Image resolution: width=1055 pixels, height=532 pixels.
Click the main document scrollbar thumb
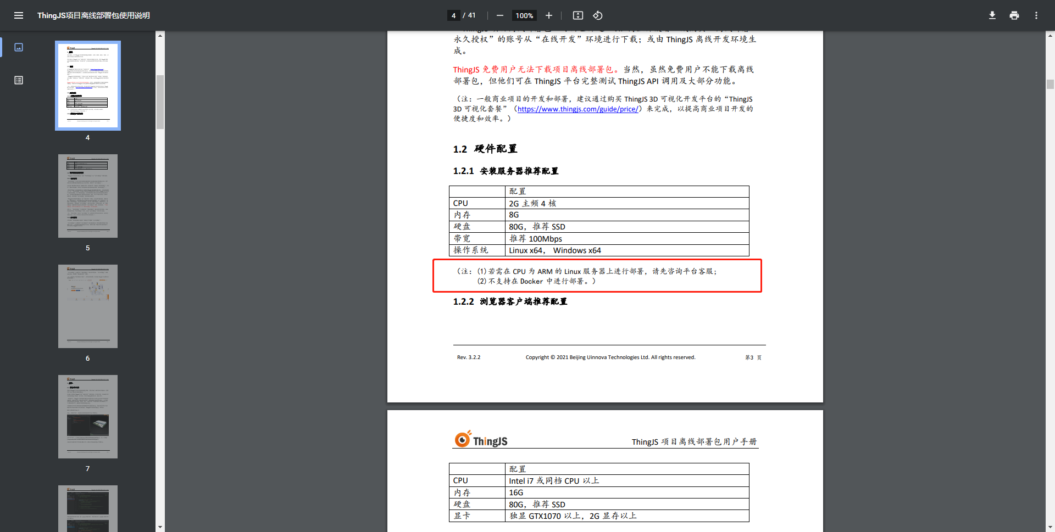tap(1050, 85)
